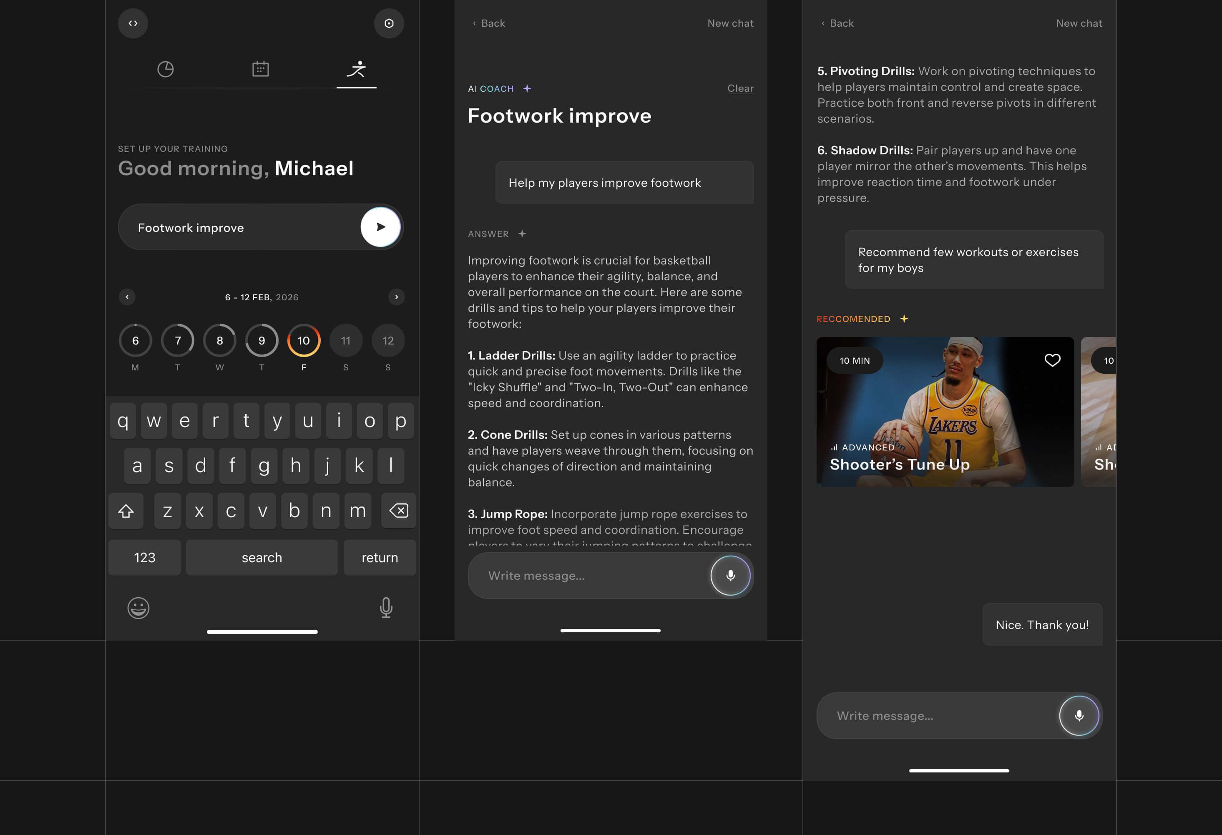1222x835 pixels.
Task: Open the code brackets icon button
Action: click(133, 23)
